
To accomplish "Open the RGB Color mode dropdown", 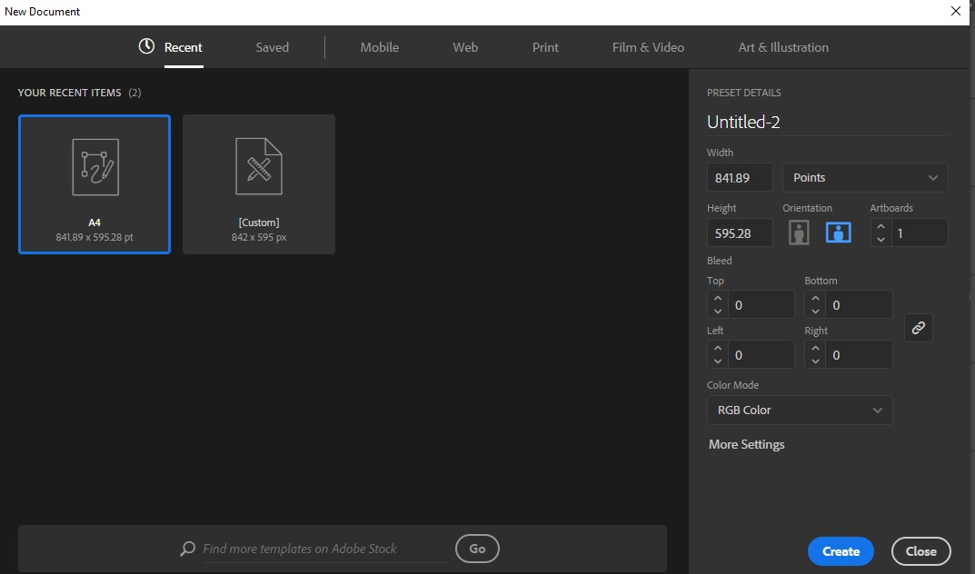I will 799,411.
